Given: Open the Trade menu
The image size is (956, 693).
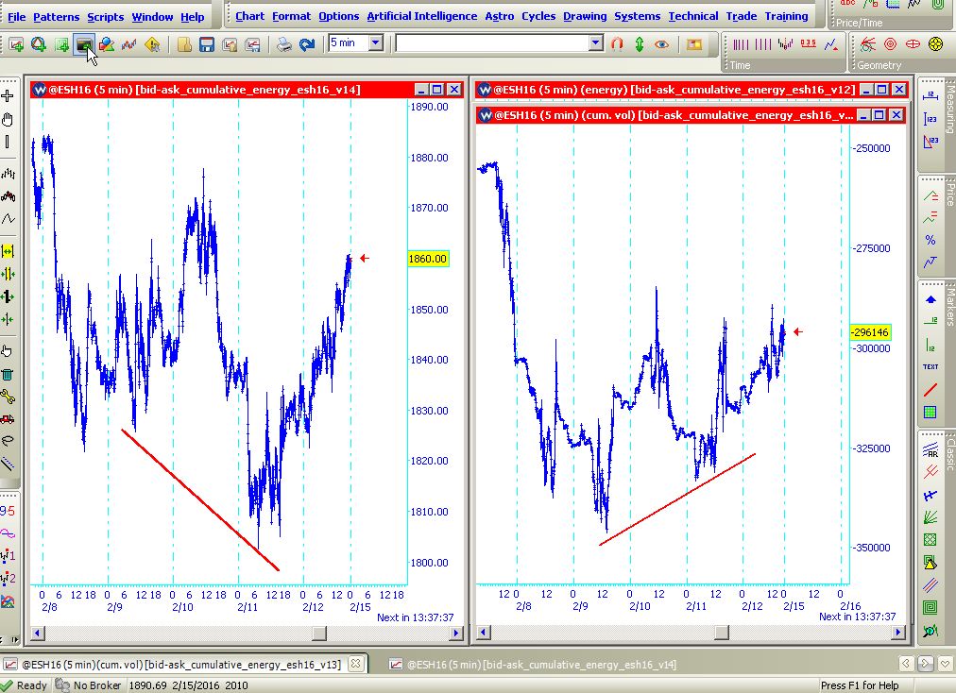Looking at the screenshot, I should 742,16.
